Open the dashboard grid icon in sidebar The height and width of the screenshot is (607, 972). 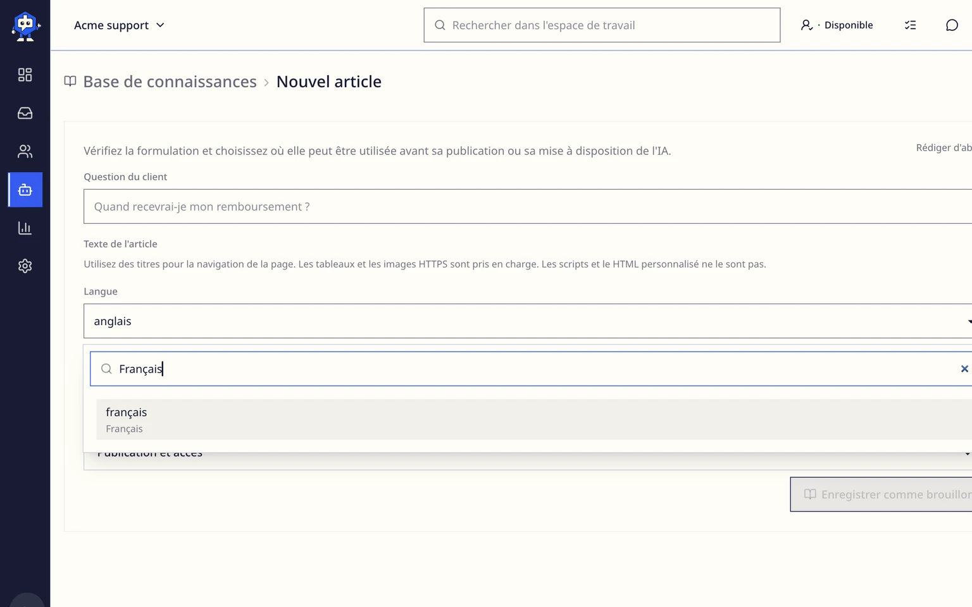point(25,75)
